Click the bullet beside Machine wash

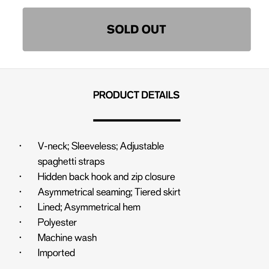(x=20, y=238)
